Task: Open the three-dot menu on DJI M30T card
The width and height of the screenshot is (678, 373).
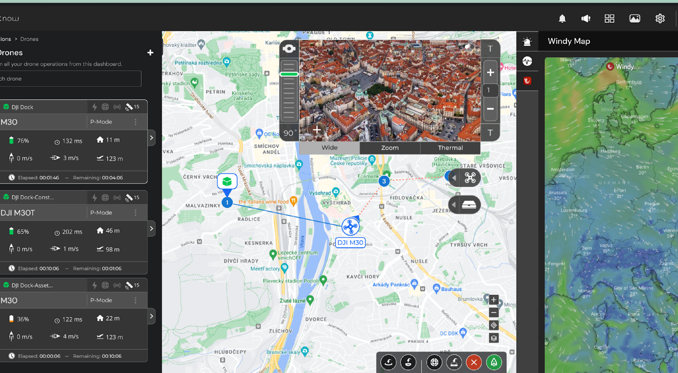Action: (x=136, y=213)
